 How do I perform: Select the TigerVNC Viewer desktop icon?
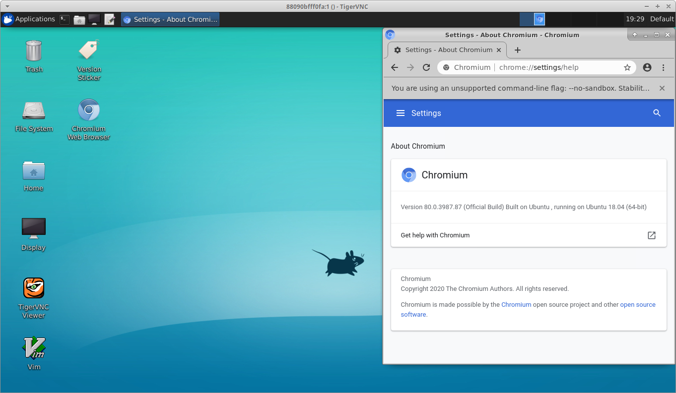(x=34, y=297)
